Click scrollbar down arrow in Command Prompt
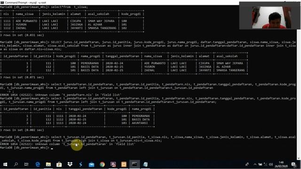 [299, 158]
